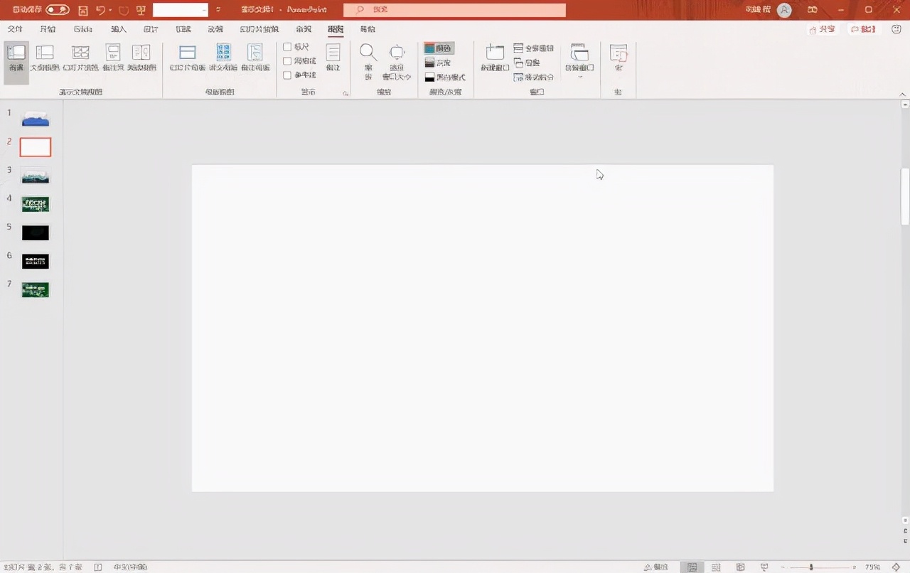The height and width of the screenshot is (573, 910).
Task: Select Black and White mode option
Action: point(445,77)
